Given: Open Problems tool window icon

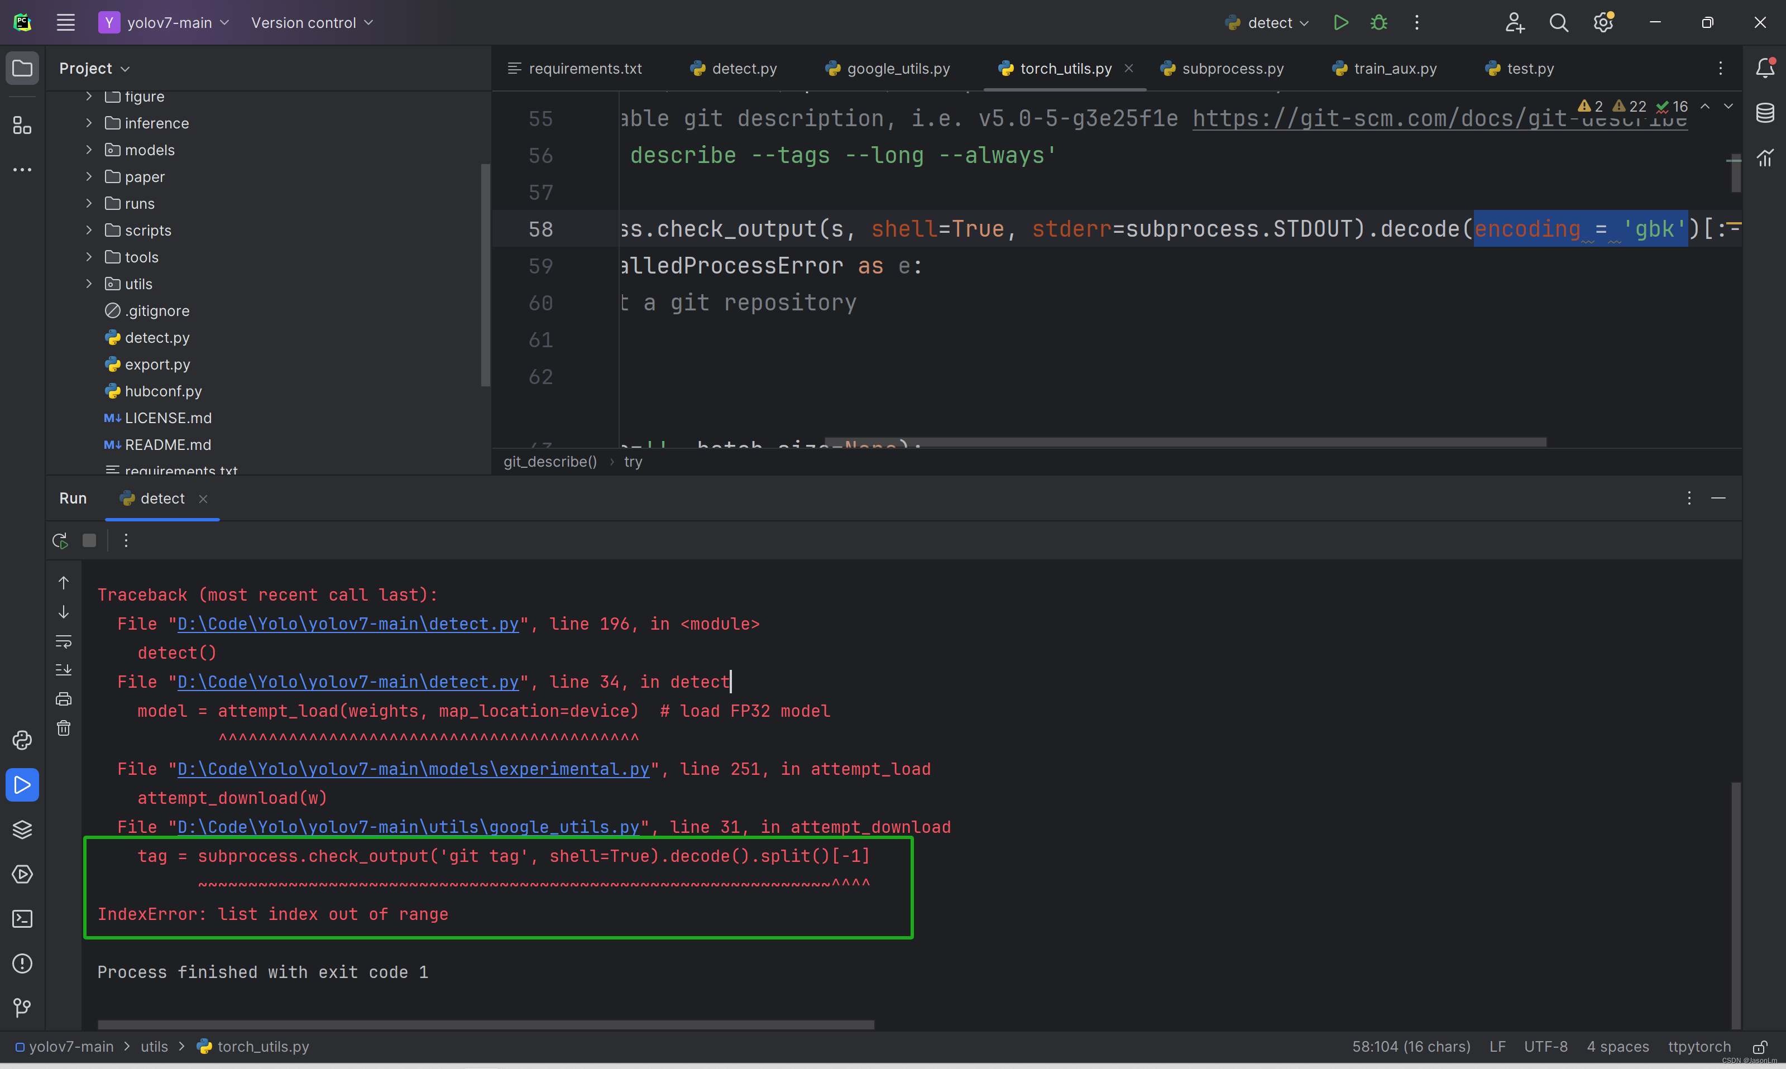Looking at the screenshot, I should [22, 963].
